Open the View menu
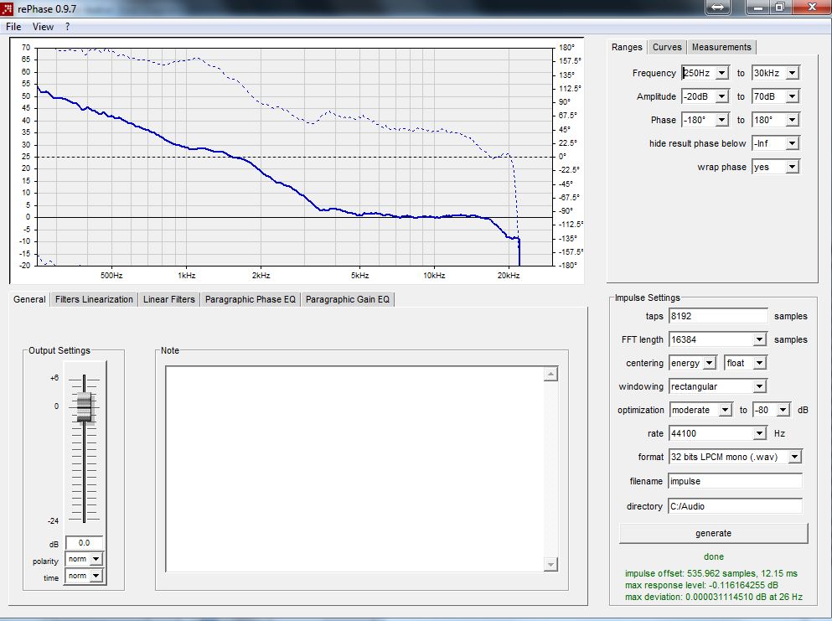832x621 pixels. pos(43,27)
